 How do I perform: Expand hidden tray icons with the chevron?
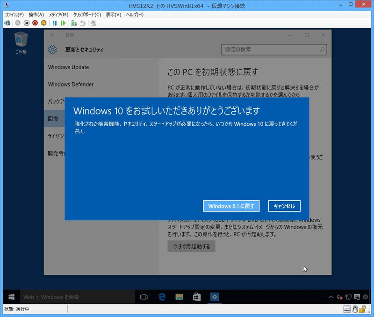(x=331, y=297)
